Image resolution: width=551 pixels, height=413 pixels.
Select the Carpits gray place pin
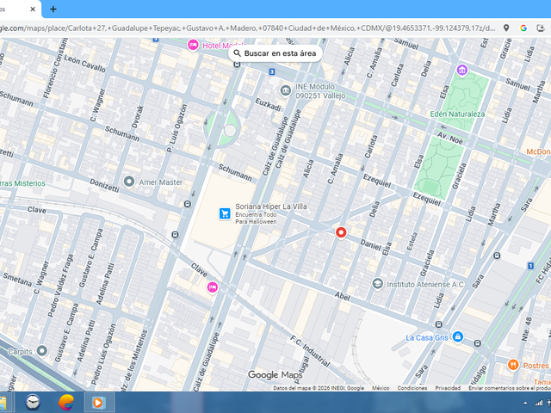point(42,350)
